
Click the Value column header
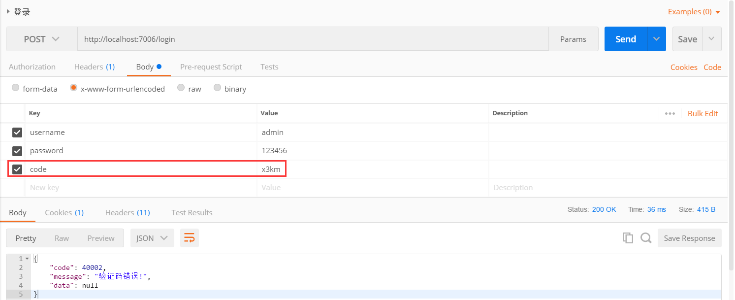269,113
